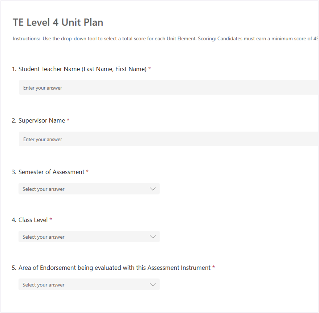Click the Class Level question label

pos(33,220)
